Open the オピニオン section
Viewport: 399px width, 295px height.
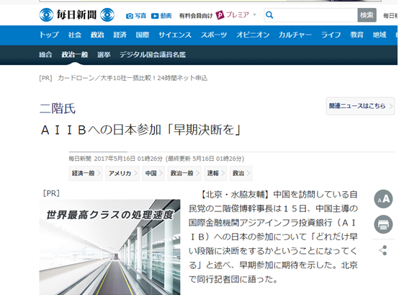tap(253, 35)
